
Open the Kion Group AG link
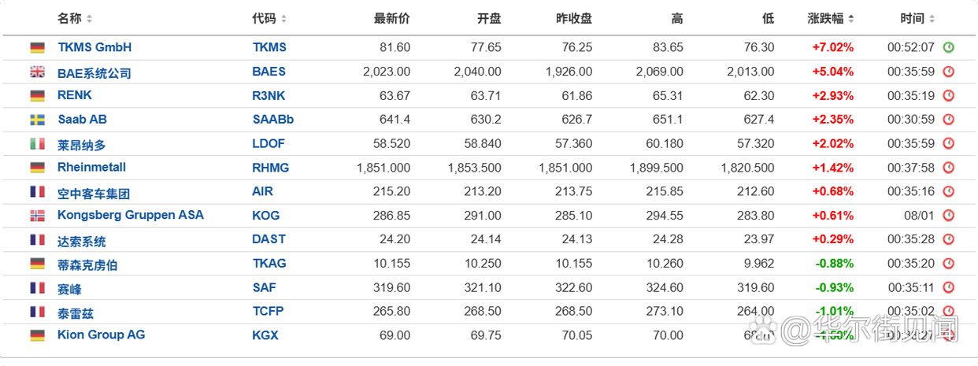pyautogui.click(x=101, y=335)
